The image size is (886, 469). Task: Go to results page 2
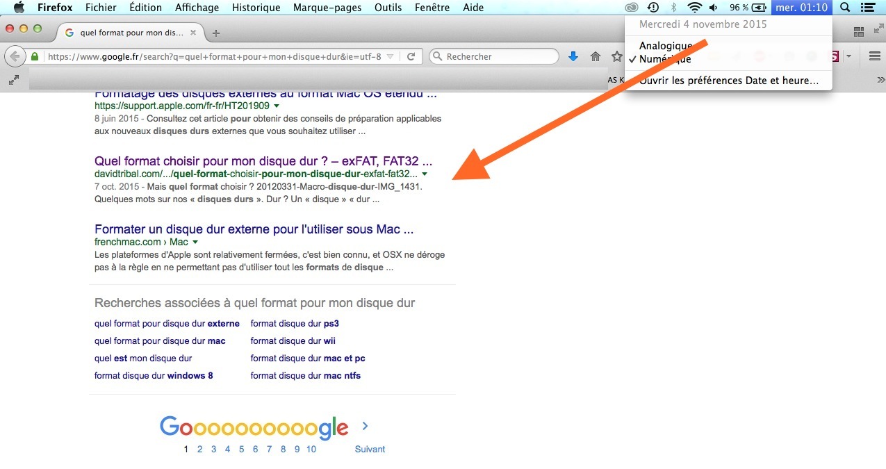point(199,449)
